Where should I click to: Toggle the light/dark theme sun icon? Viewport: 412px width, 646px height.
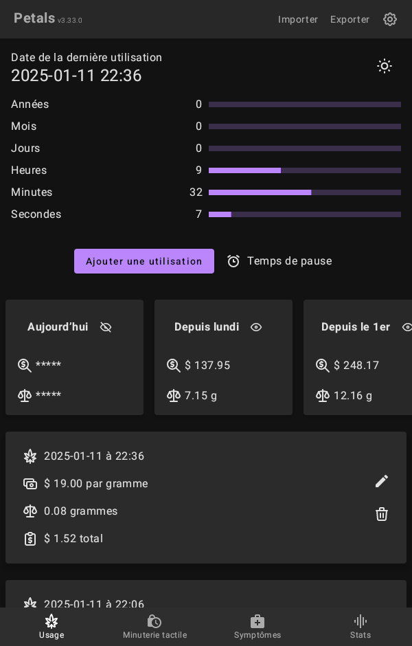pos(385,66)
